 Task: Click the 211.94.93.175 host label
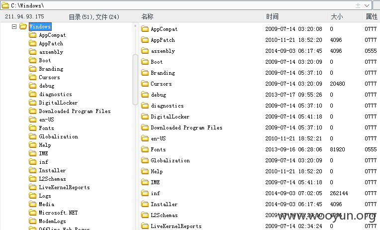(x=24, y=16)
